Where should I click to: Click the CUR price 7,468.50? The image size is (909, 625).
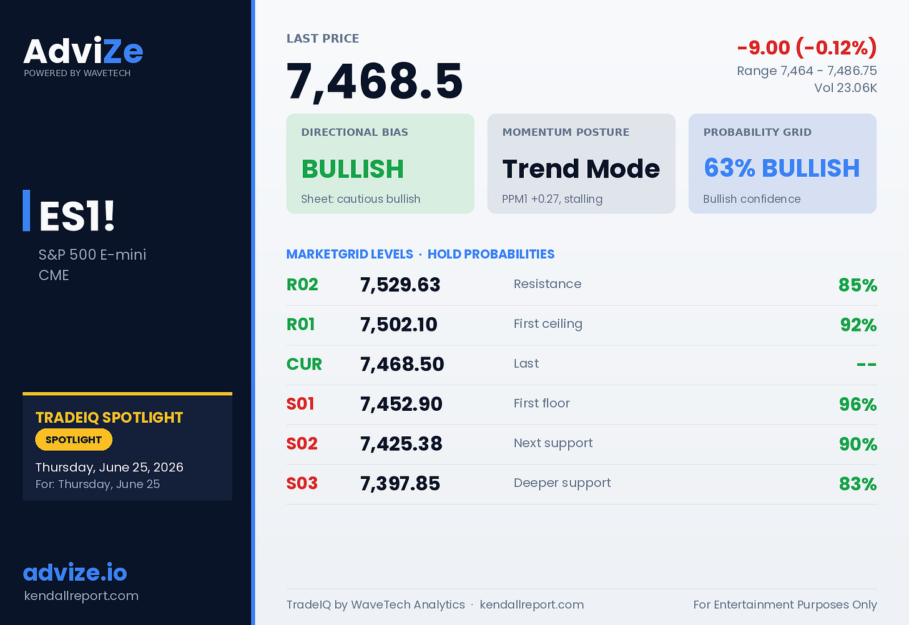coord(402,365)
